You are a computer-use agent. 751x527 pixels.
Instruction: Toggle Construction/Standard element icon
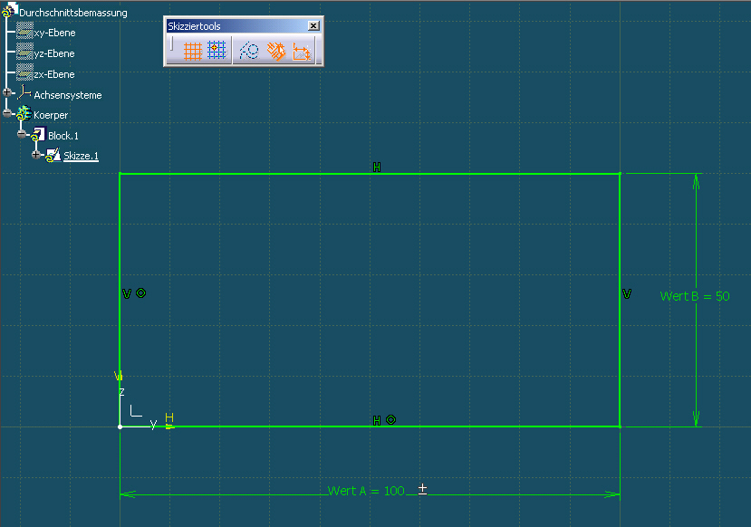tap(249, 51)
